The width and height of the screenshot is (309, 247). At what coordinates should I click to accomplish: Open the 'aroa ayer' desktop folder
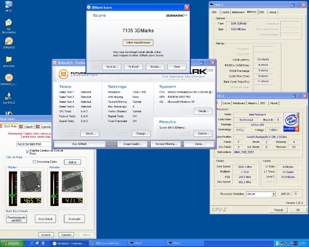coord(9,60)
